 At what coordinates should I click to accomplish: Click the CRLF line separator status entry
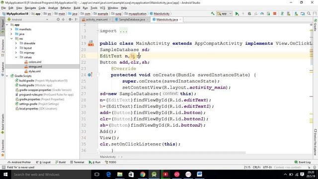[x=256, y=167]
